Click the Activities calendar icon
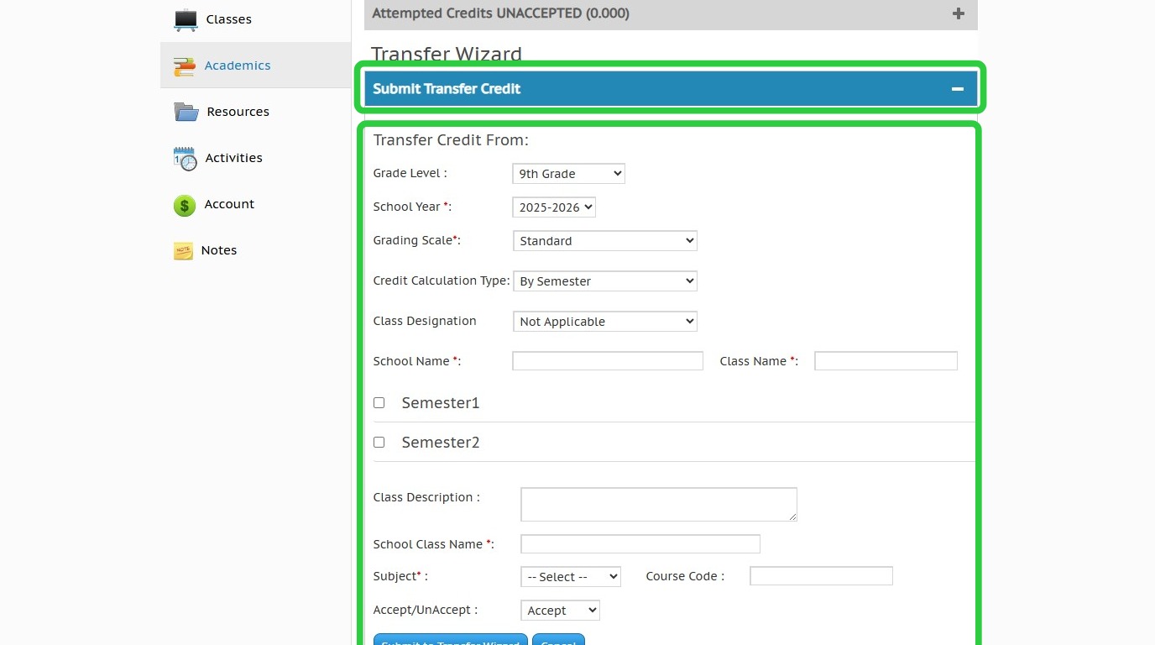1155x645 pixels. pyautogui.click(x=185, y=158)
